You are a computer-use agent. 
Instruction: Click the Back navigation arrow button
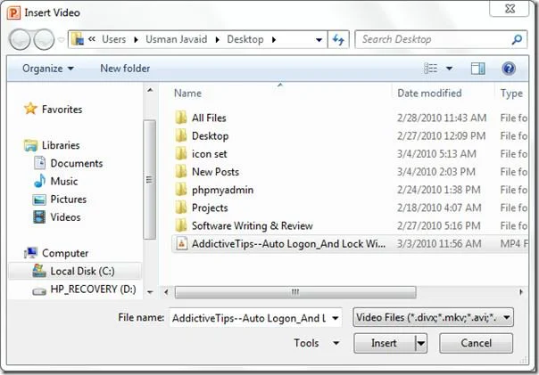(20, 39)
